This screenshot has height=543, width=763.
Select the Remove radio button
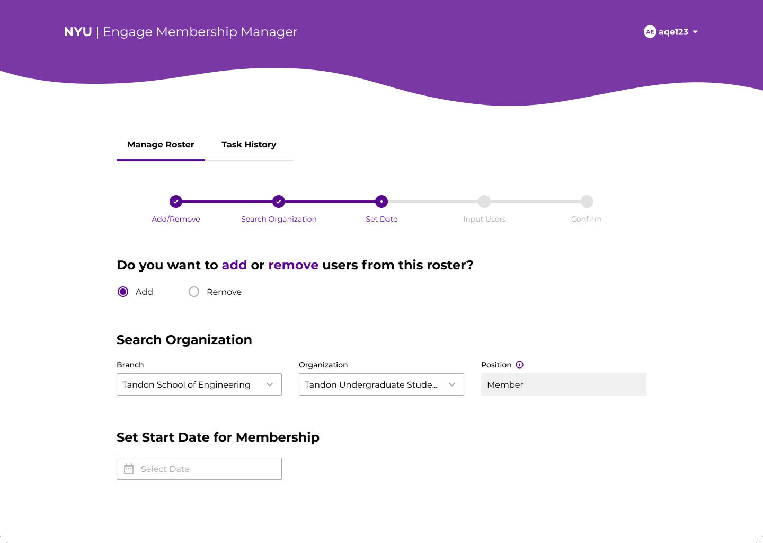click(x=193, y=292)
